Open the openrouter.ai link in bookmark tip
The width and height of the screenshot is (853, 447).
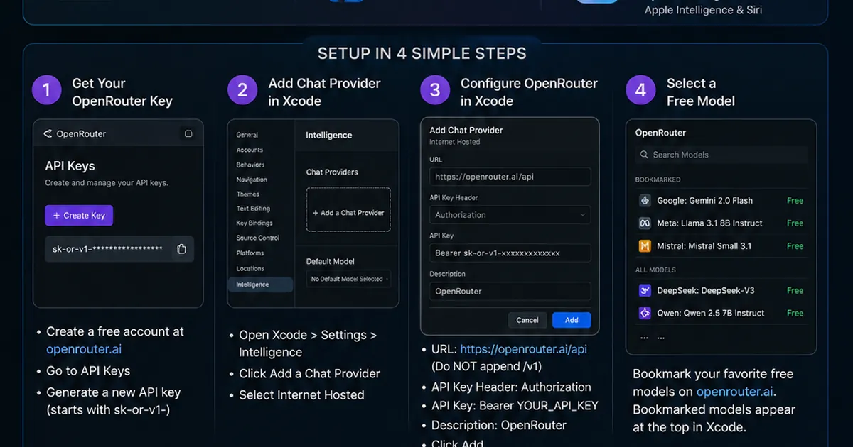tap(735, 392)
